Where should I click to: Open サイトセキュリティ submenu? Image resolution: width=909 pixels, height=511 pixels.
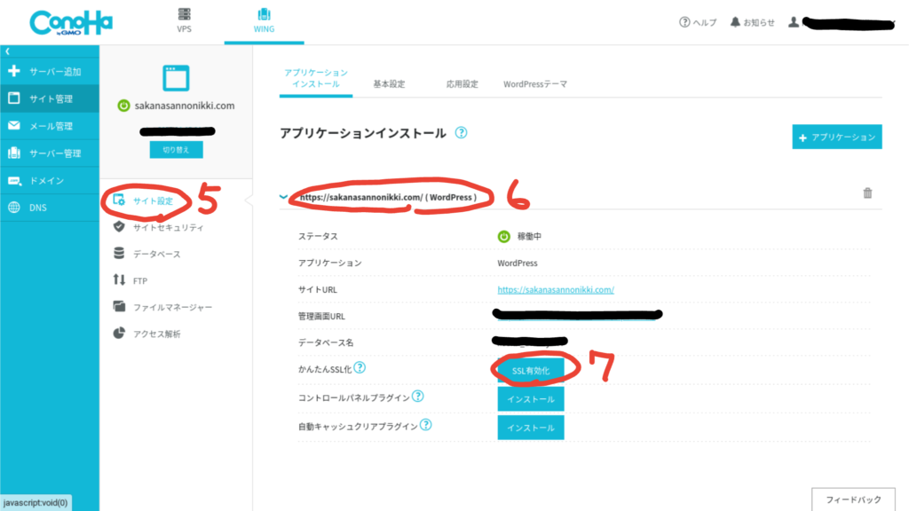(x=168, y=227)
